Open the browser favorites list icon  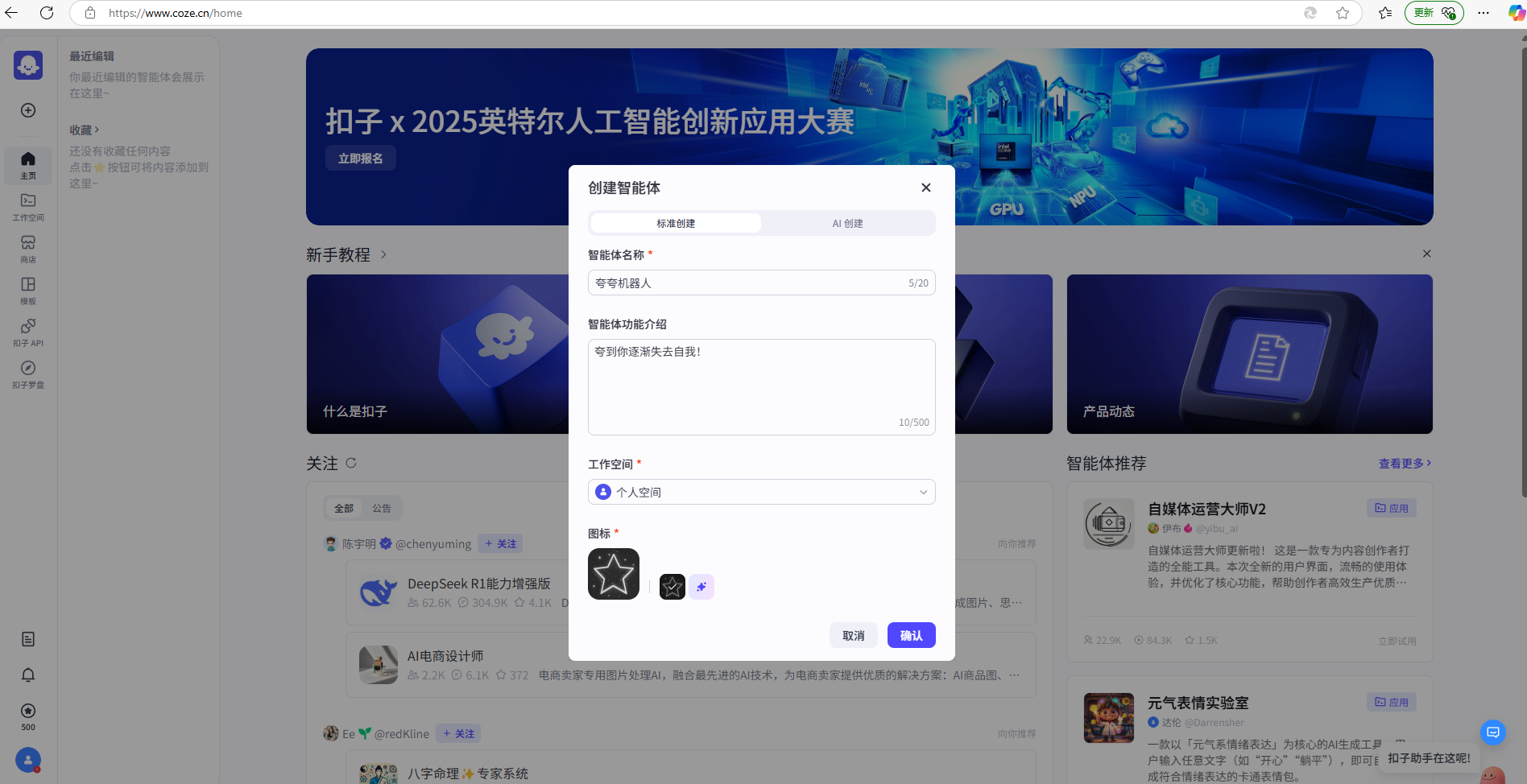point(1385,13)
